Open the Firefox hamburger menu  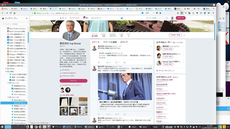point(213,13)
